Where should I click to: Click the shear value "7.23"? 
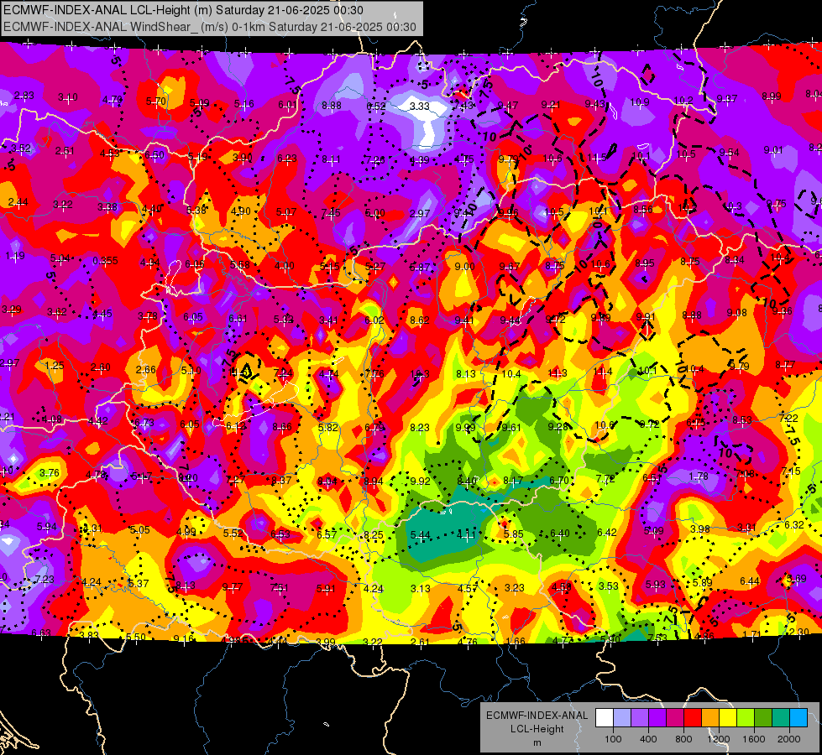tap(45, 579)
